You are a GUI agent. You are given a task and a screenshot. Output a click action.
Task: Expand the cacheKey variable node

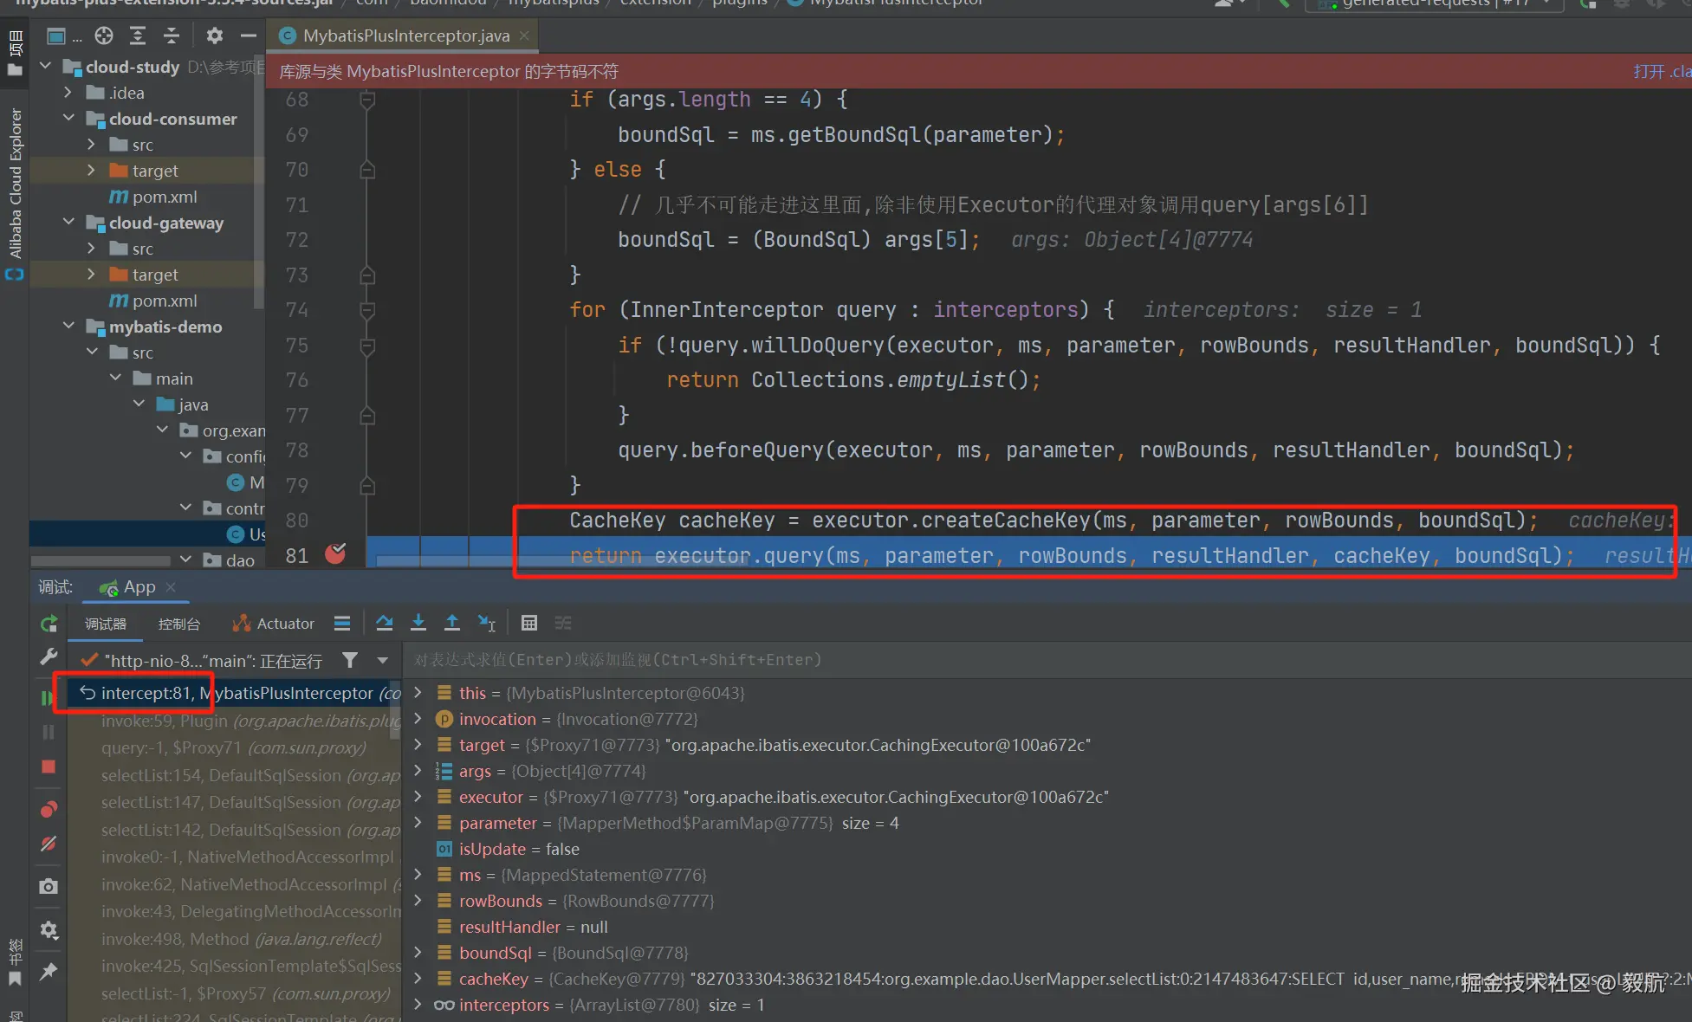(418, 978)
